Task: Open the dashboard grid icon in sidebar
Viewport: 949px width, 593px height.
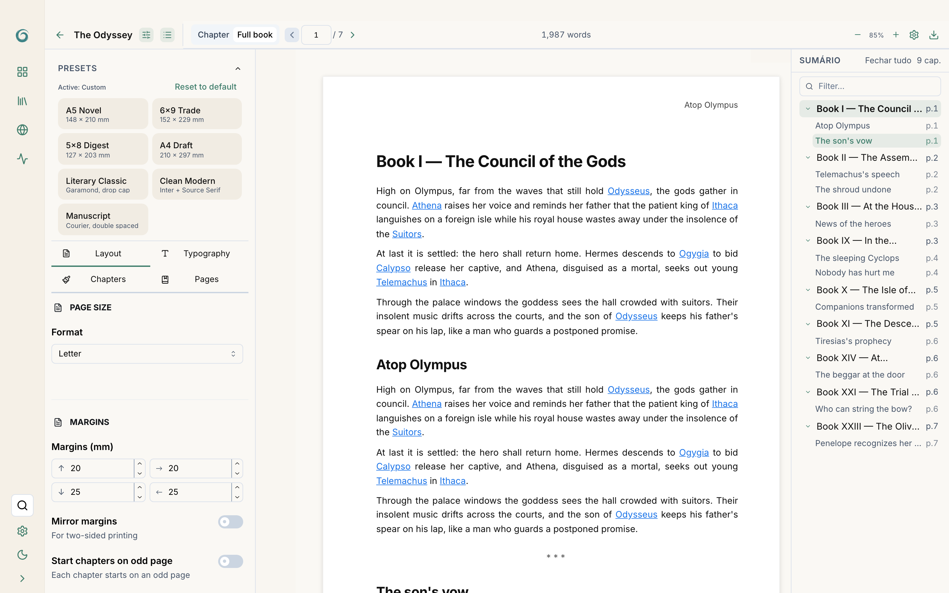Action: click(22, 72)
